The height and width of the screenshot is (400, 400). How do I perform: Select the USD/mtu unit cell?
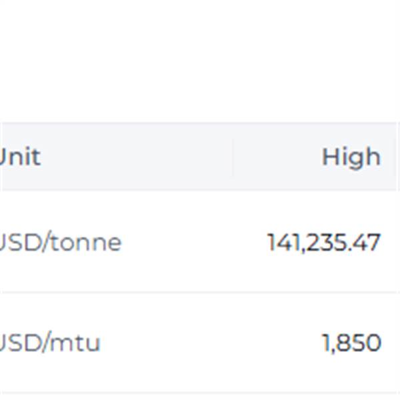click(x=50, y=343)
